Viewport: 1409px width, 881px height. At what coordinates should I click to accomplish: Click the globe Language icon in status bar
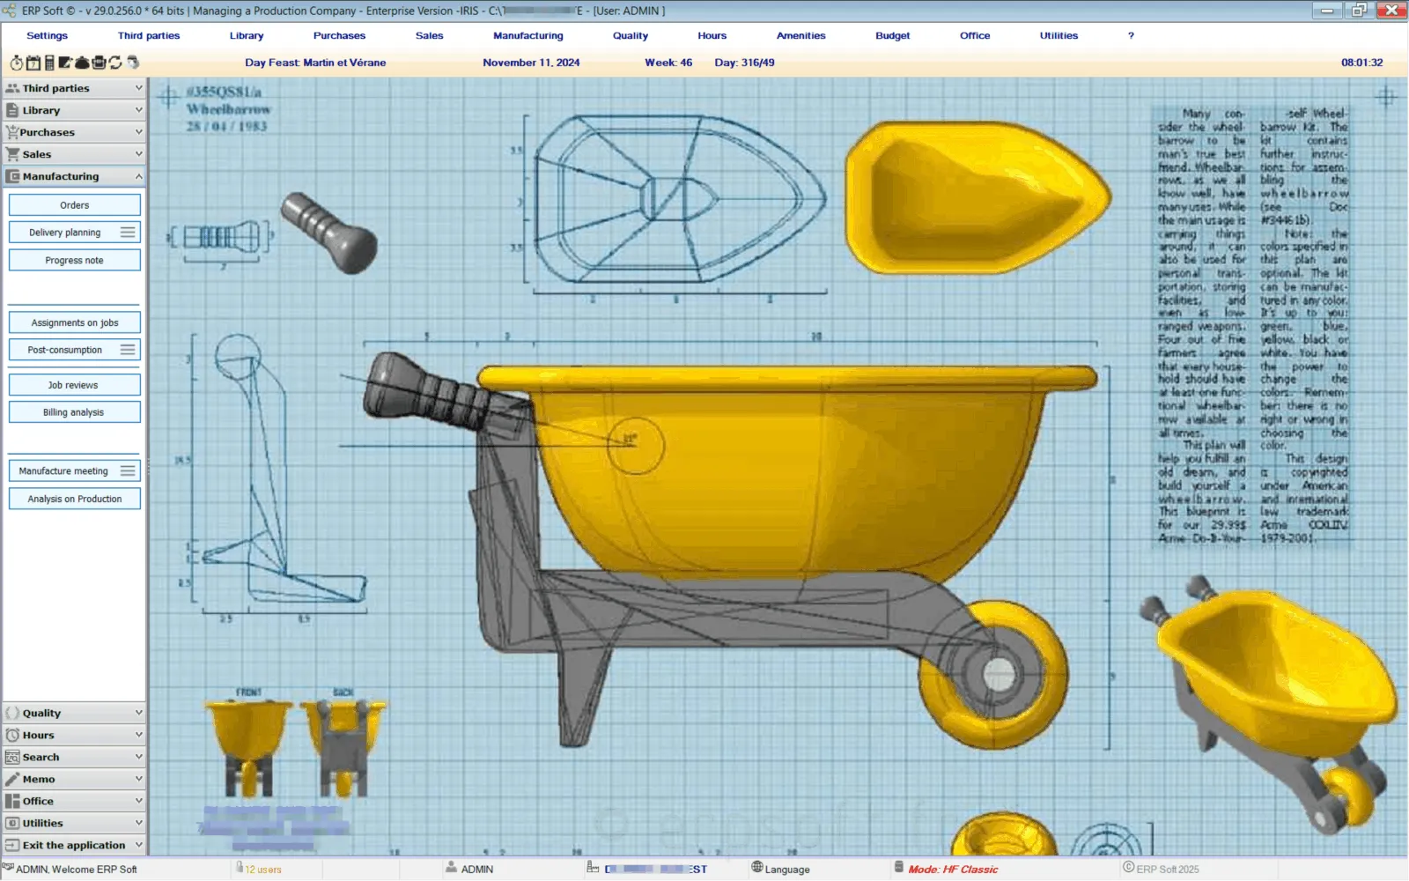point(756,868)
